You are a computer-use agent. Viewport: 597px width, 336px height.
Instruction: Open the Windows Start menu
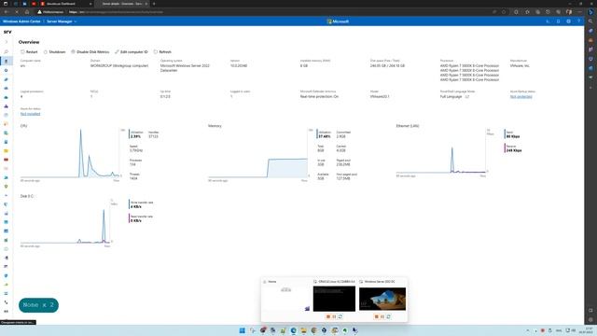243,330
